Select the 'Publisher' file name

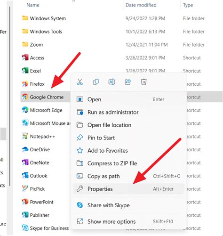coord(40,215)
